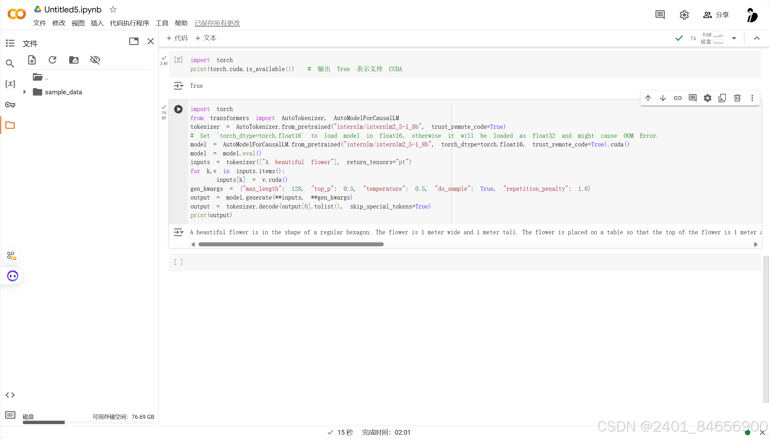The width and height of the screenshot is (769, 439).
Task: Open the 代码执行程序 menu
Action: tap(129, 23)
